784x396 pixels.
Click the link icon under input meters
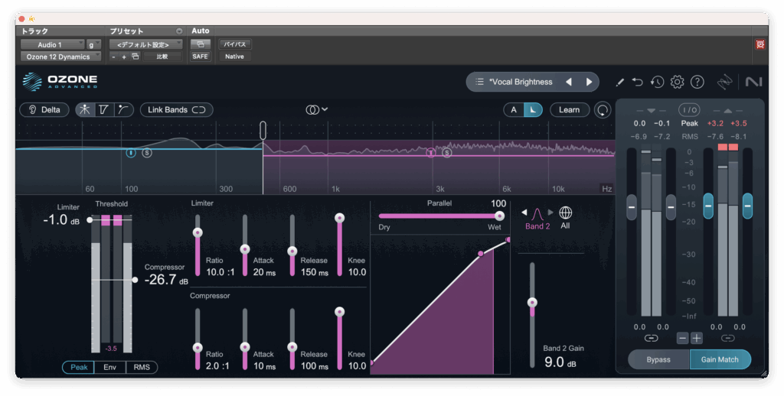pos(651,338)
